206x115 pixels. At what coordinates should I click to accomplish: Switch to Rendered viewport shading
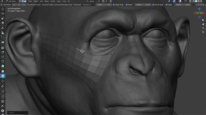pos(201,1)
